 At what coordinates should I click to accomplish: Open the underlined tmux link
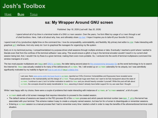pyautogui.click(x=40, y=64)
